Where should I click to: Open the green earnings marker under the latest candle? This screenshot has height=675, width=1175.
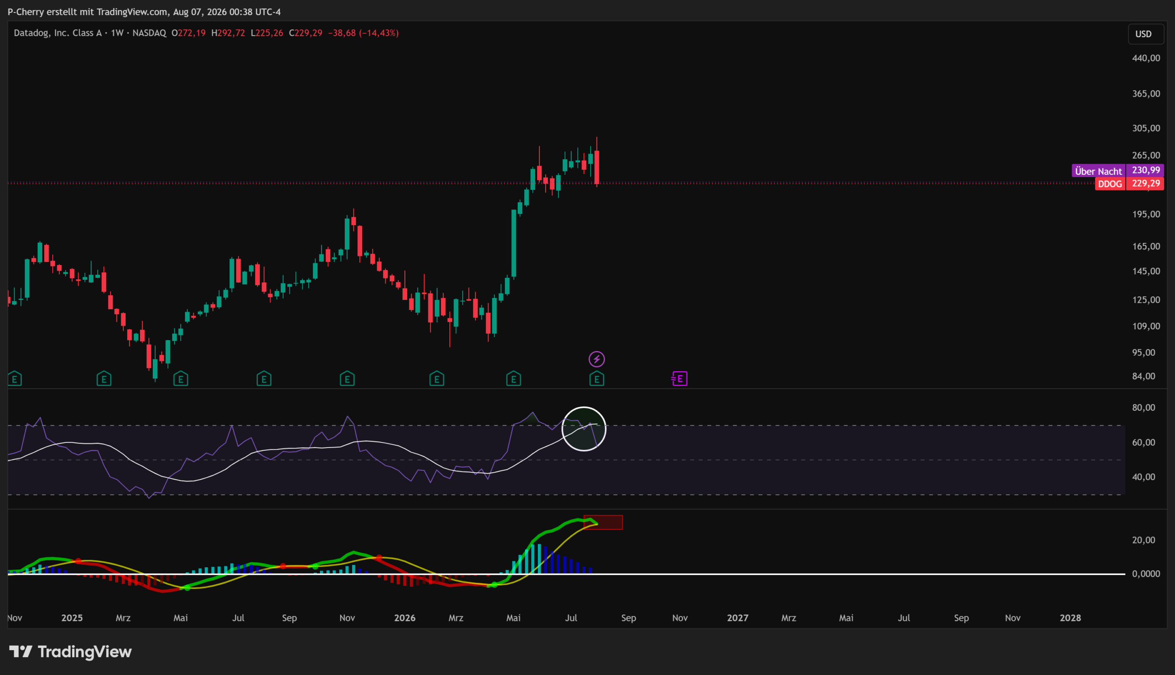coord(597,379)
